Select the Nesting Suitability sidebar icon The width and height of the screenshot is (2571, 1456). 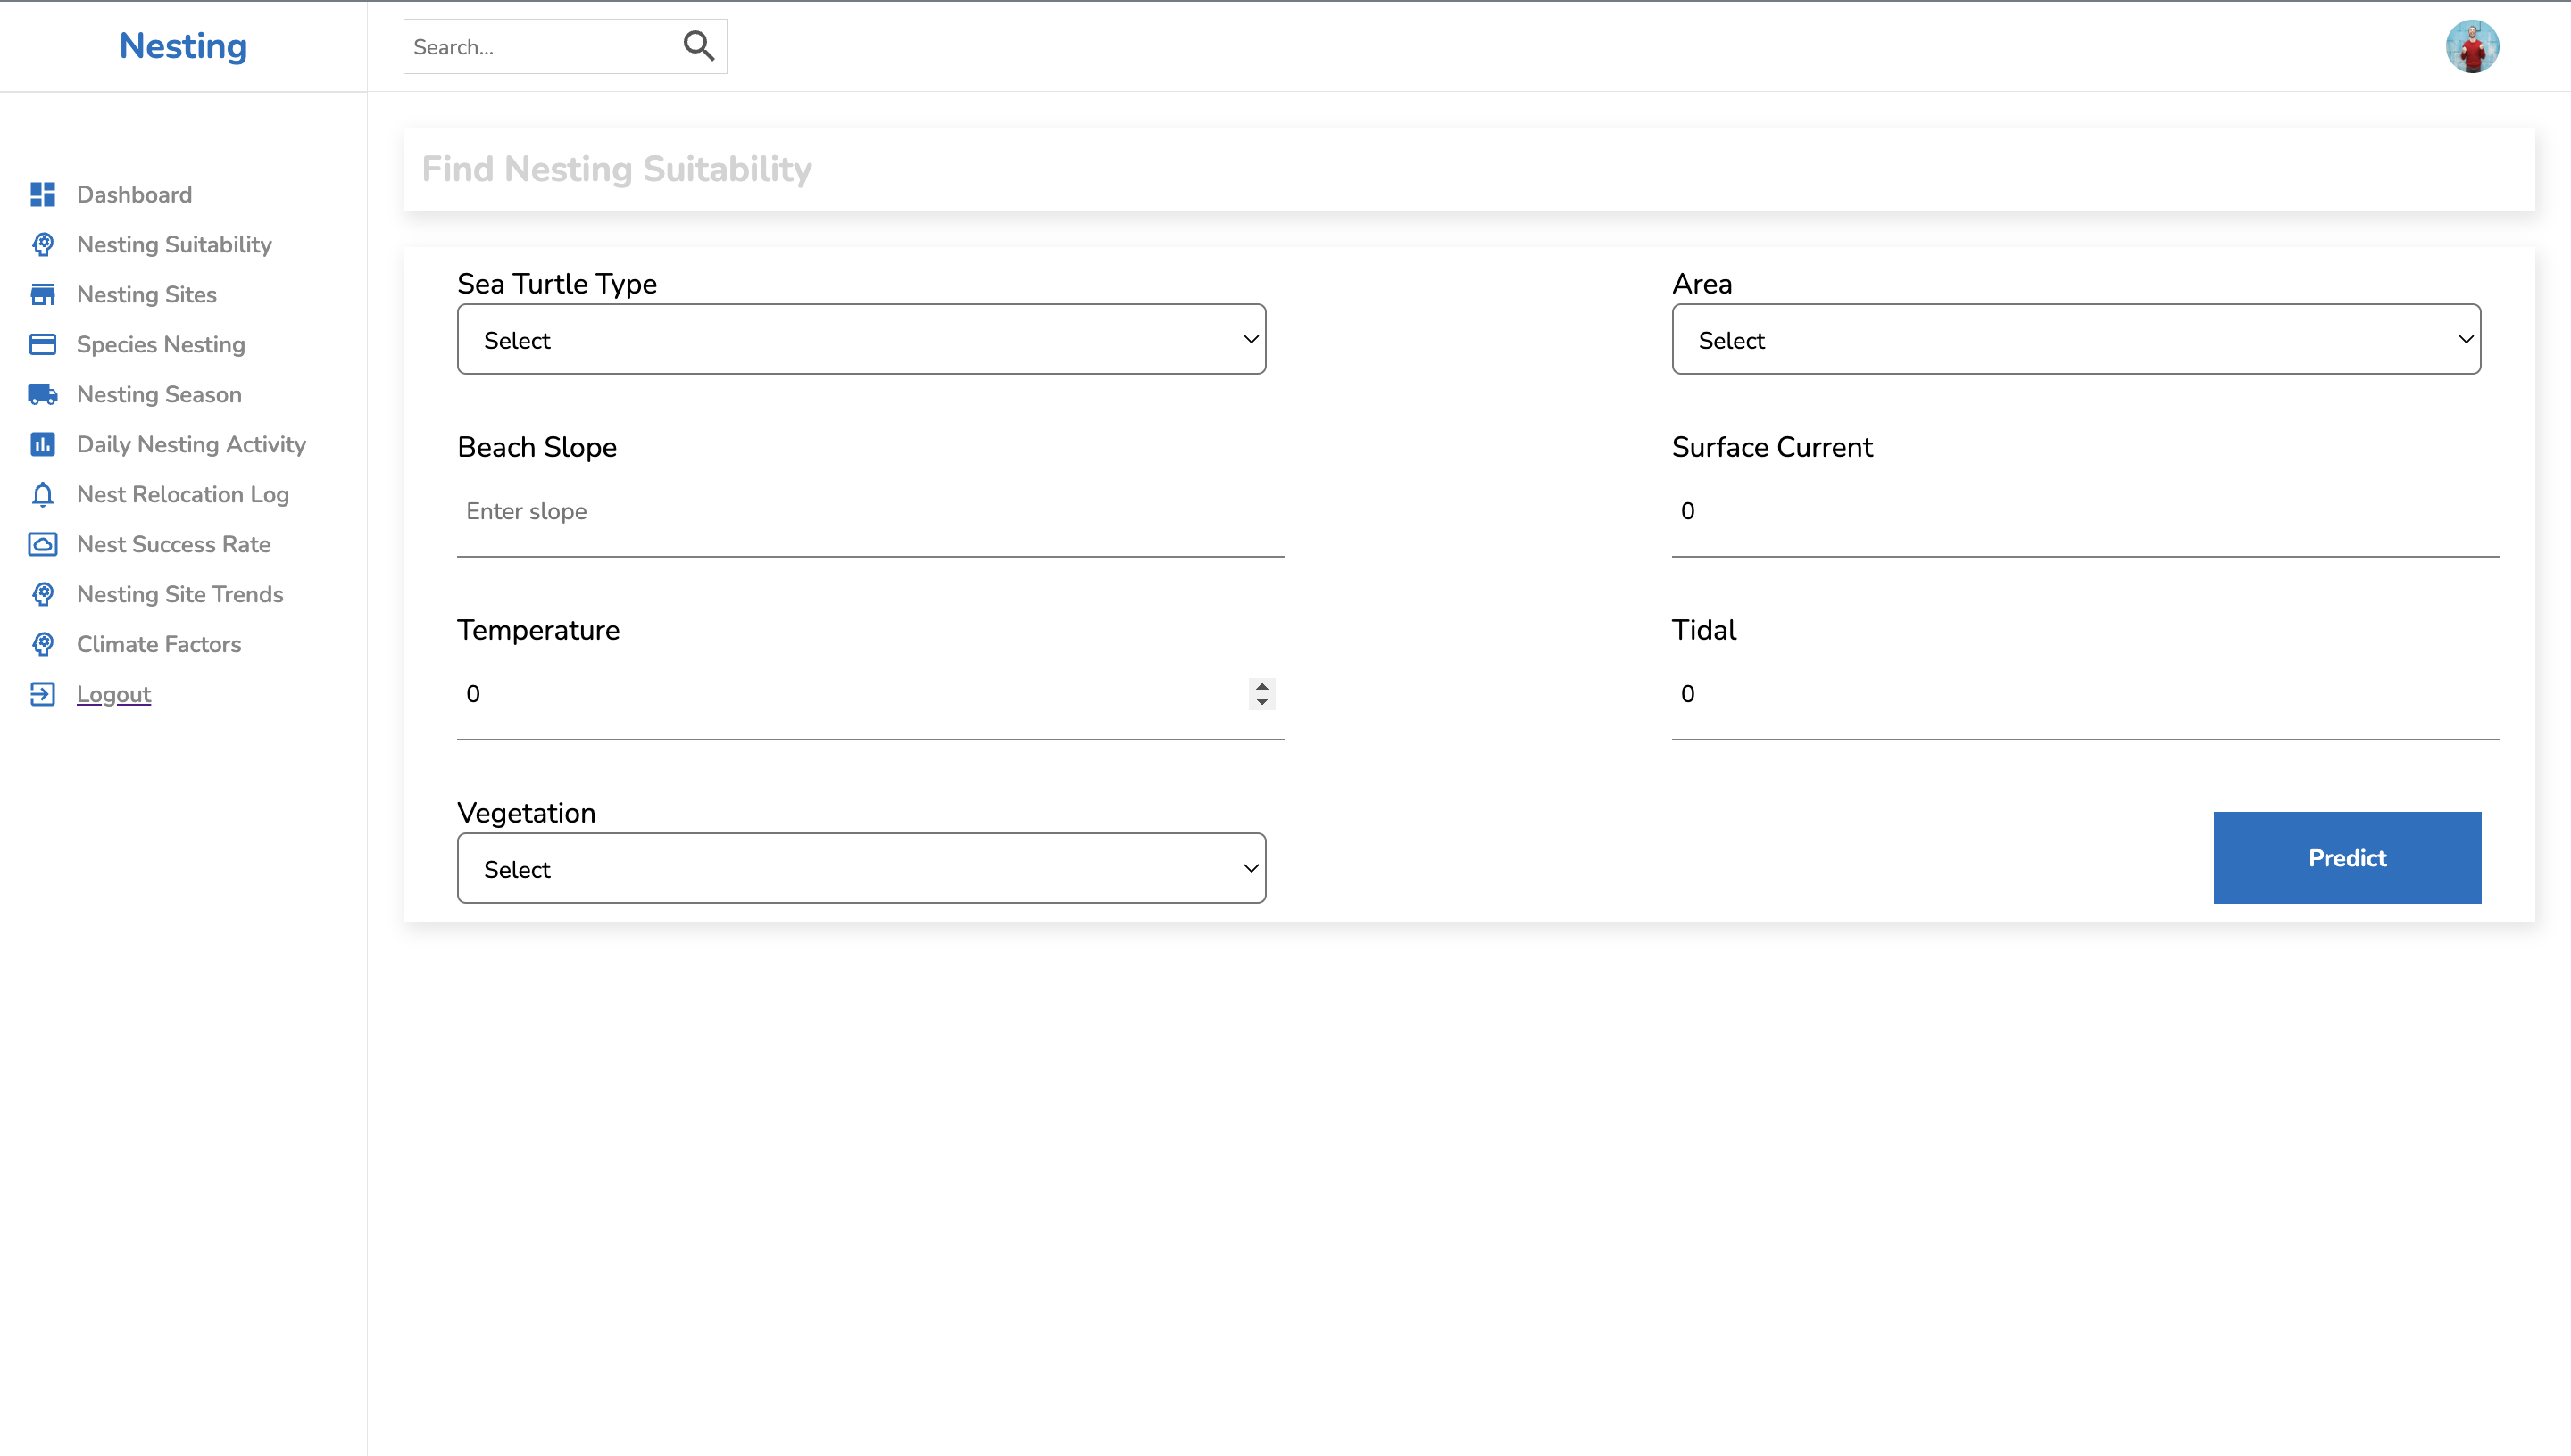[42, 244]
